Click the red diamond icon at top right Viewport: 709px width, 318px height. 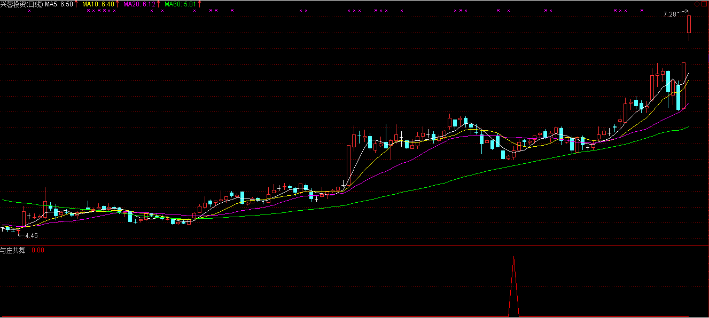tap(697, 4)
